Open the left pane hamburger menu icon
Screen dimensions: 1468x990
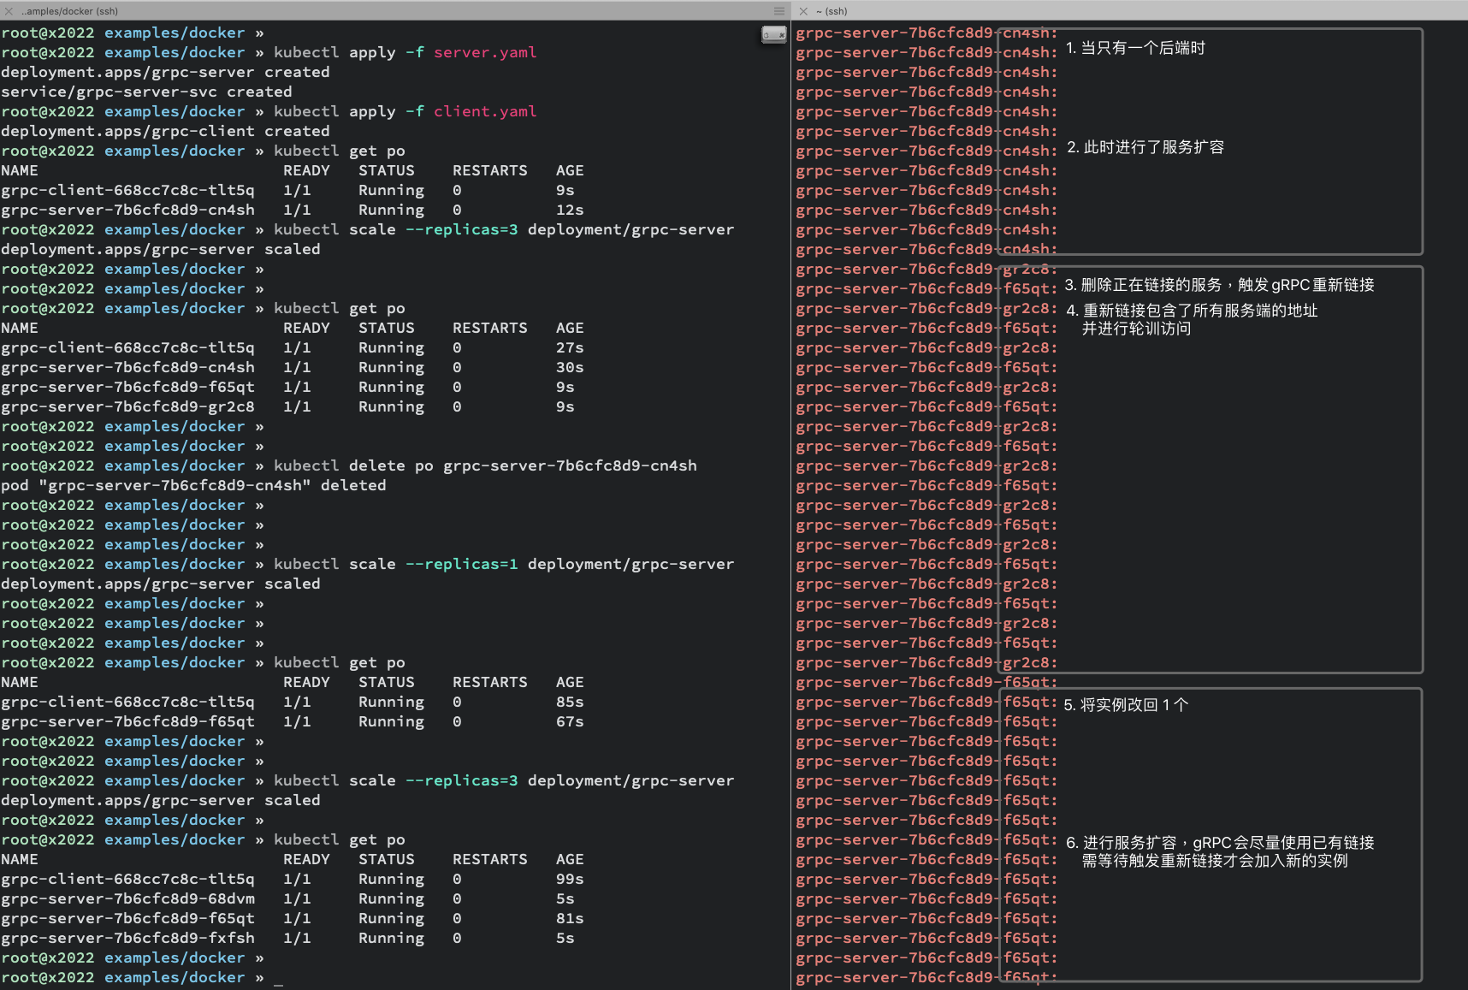[778, 11]
